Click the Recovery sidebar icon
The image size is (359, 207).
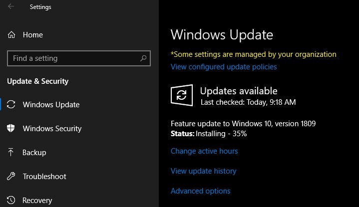tap(11, 201)
